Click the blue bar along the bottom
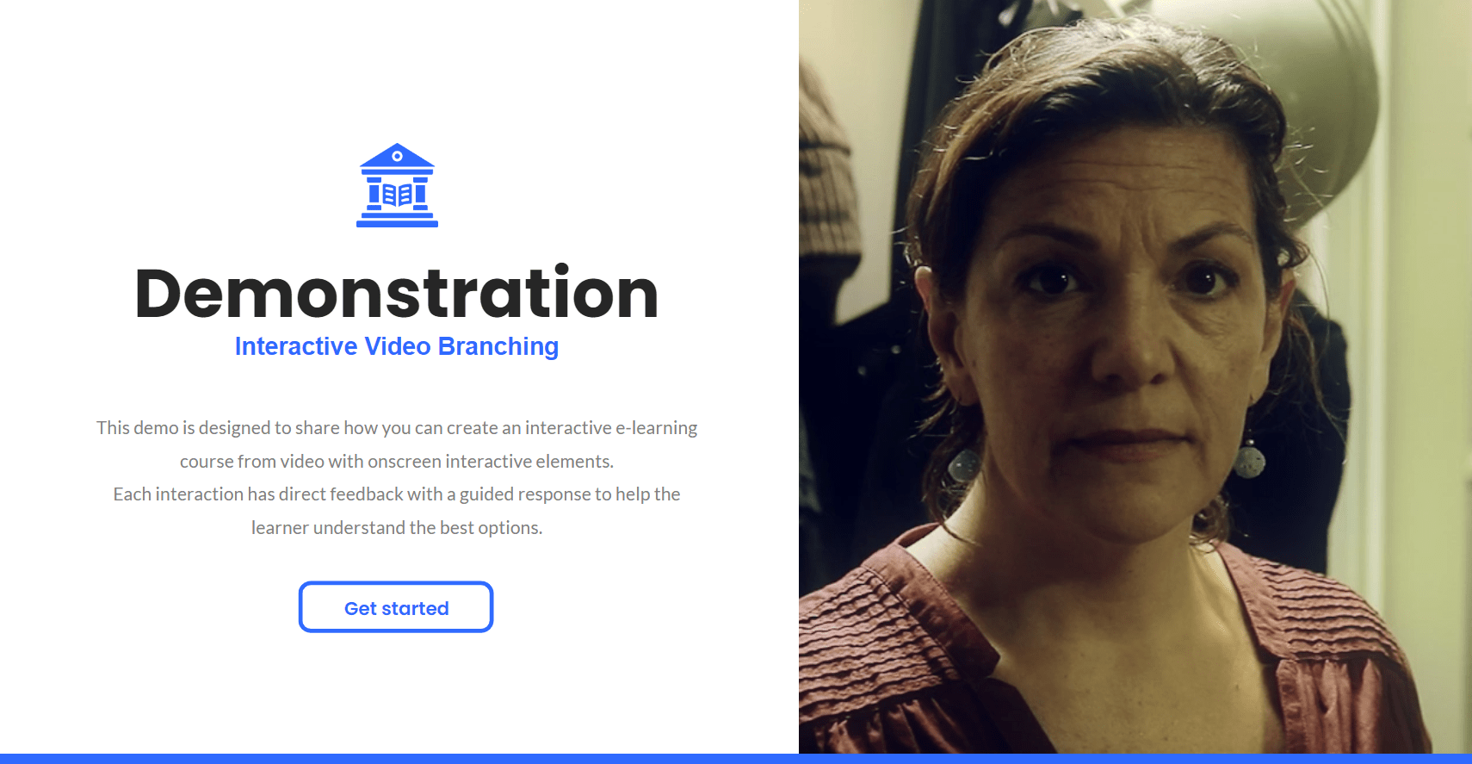 point(736,759)
